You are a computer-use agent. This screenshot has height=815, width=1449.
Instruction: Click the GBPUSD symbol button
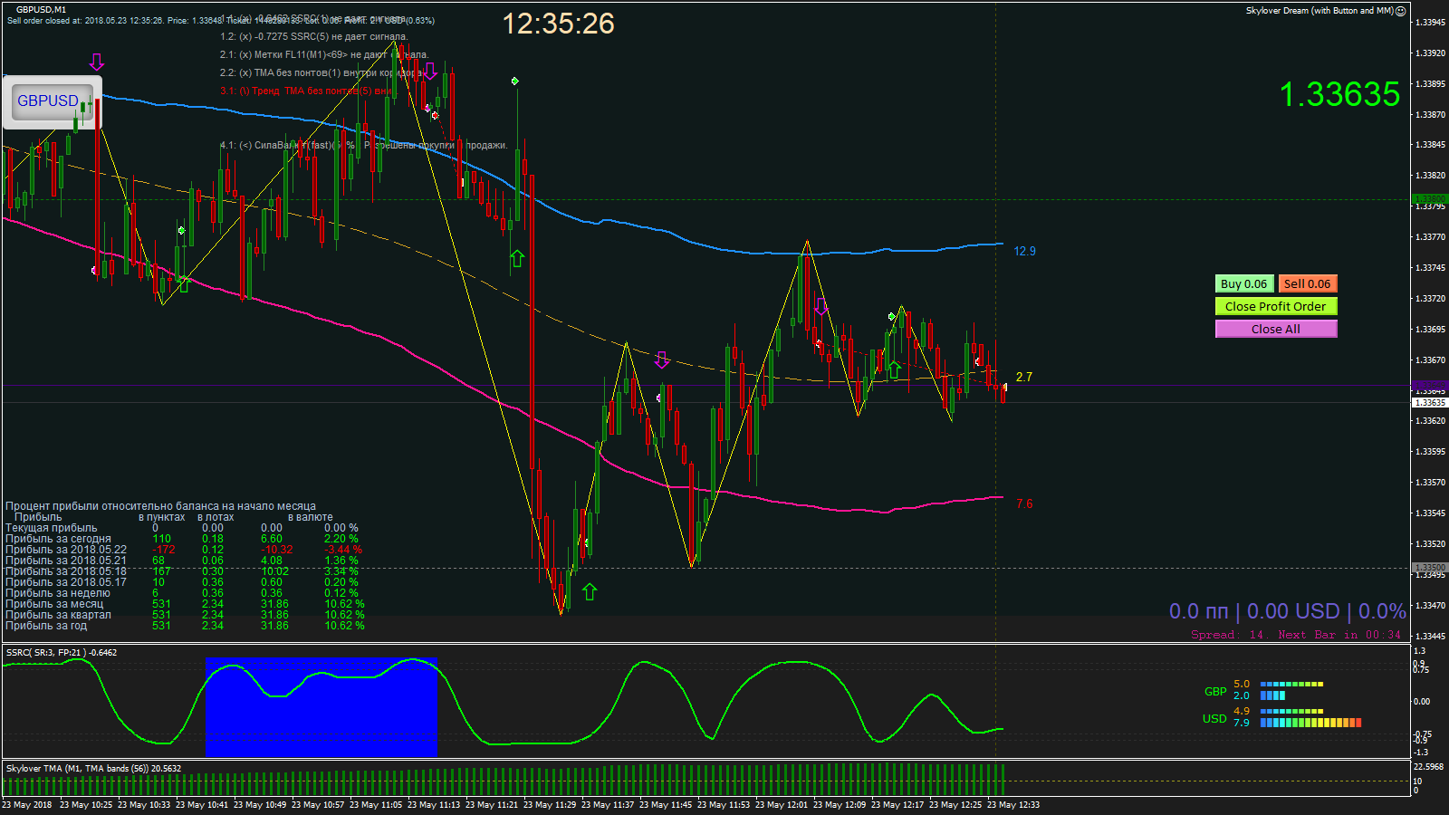tap(53, 101)
